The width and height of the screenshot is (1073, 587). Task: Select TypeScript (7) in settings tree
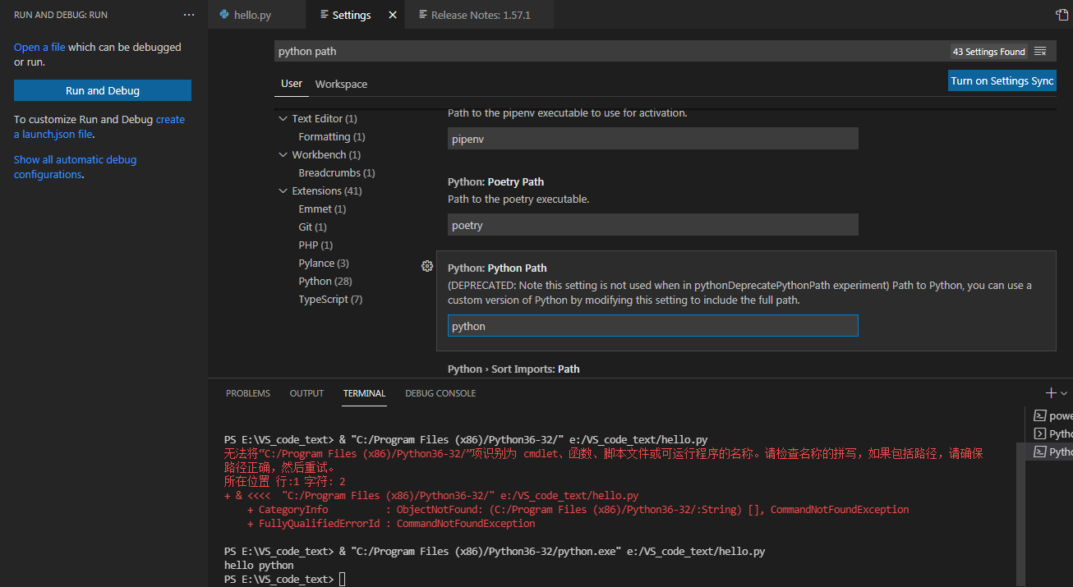coord(330,300)
